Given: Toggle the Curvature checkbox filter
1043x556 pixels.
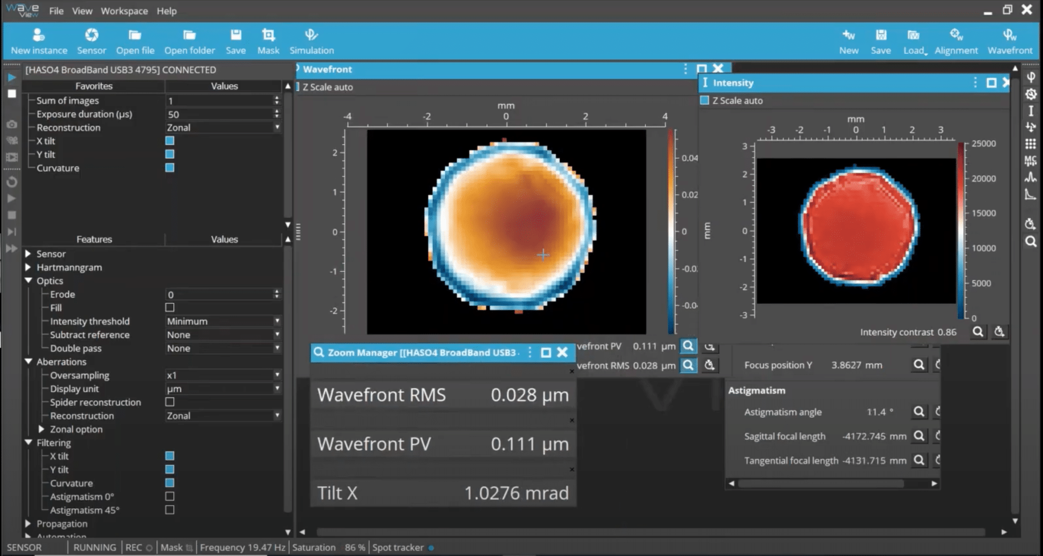Looking at the screenshot, I should [170, 483].
